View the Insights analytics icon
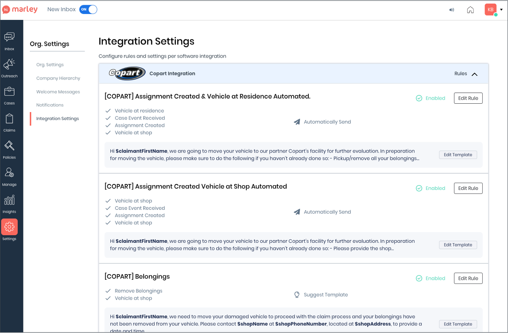 click(9, 202)
